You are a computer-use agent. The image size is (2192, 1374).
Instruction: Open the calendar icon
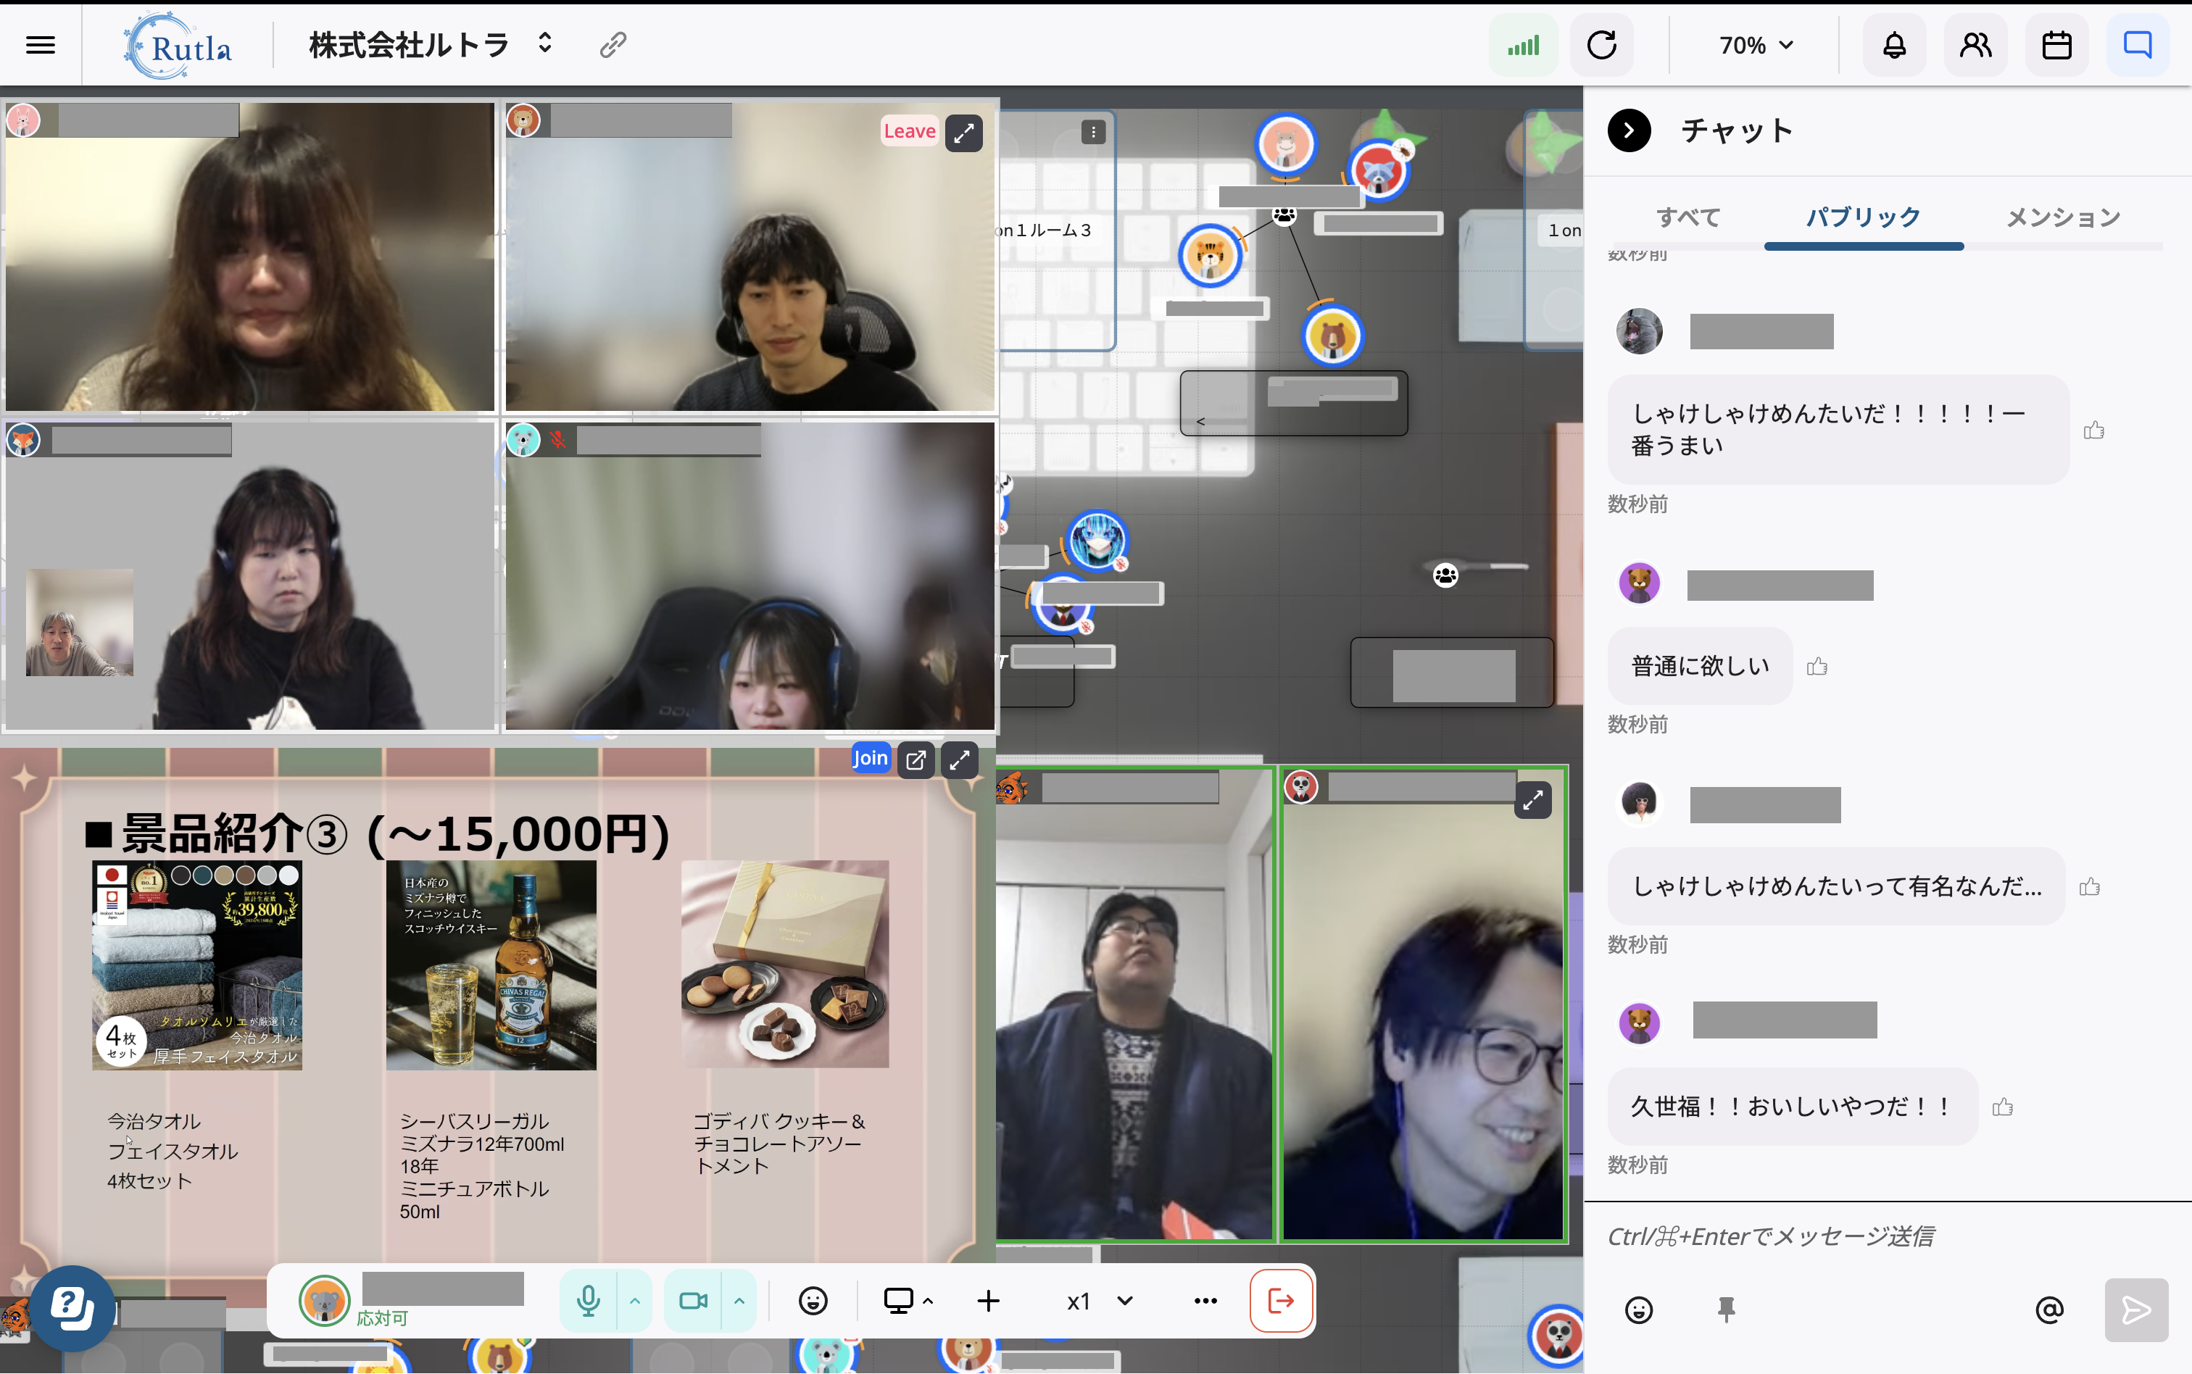coord(2056,44)
